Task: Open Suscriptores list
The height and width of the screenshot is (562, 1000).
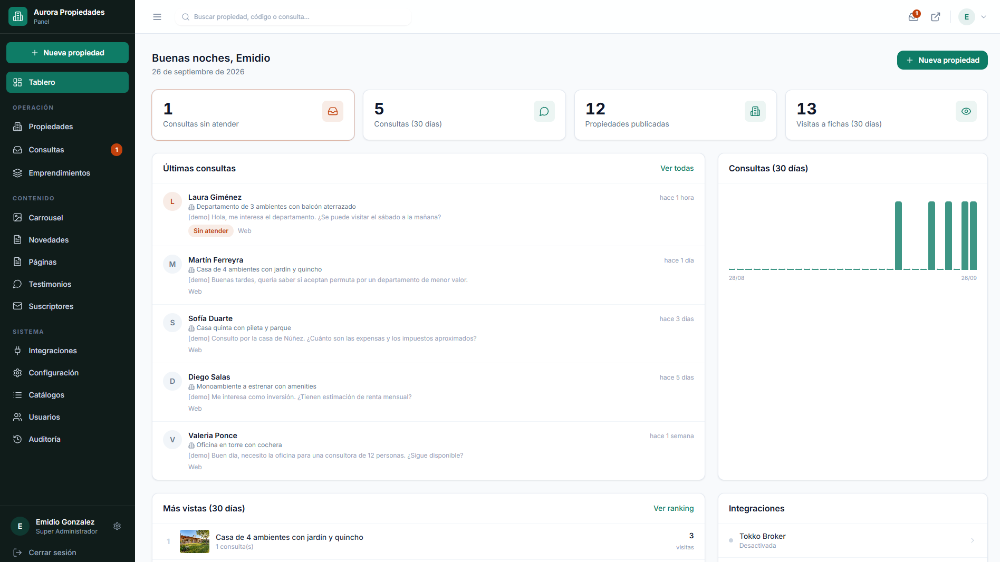Action: pyautogui.click(x=68, y=306)
